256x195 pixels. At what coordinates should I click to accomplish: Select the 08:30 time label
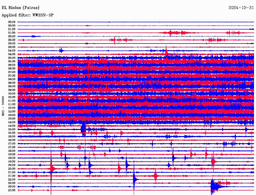[12, 83]
